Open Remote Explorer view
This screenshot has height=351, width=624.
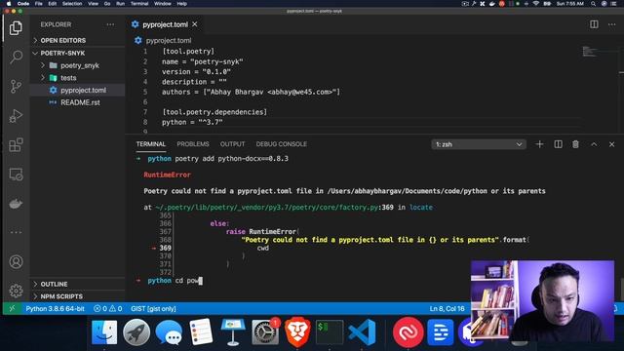click(16, 175)
